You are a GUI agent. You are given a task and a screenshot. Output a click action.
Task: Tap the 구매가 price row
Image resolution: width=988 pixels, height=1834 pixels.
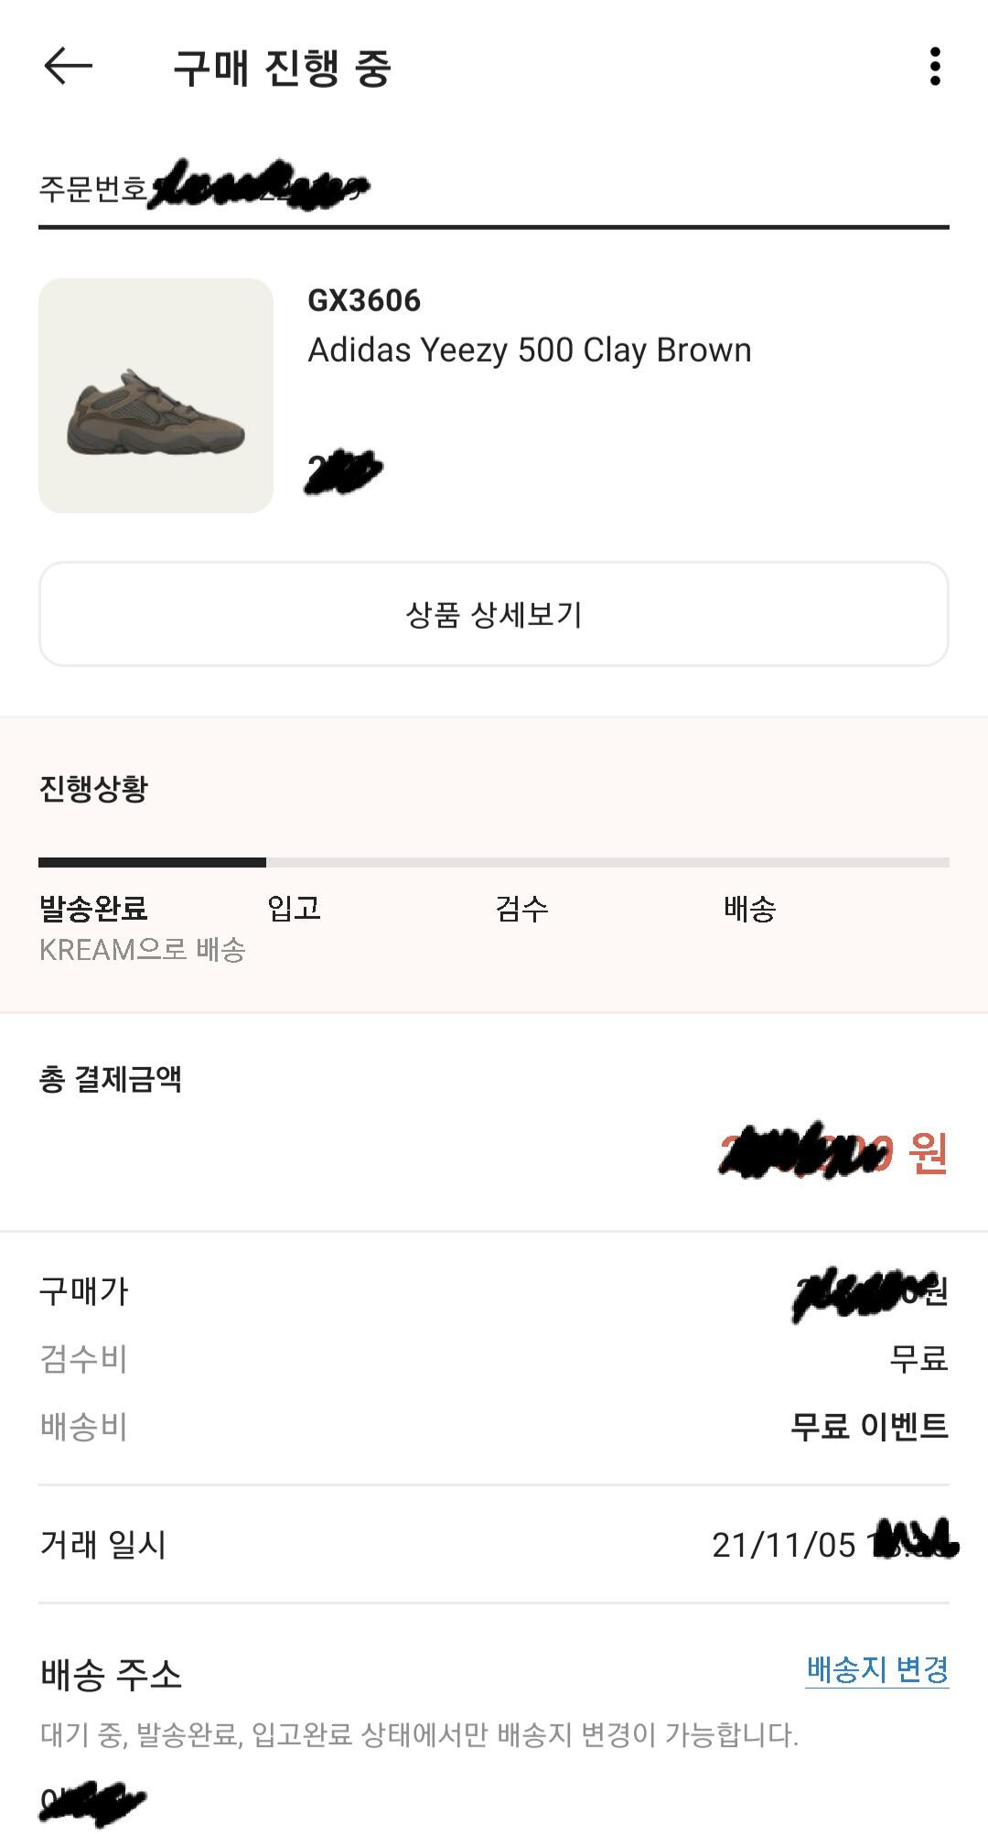coord(494,1291)
